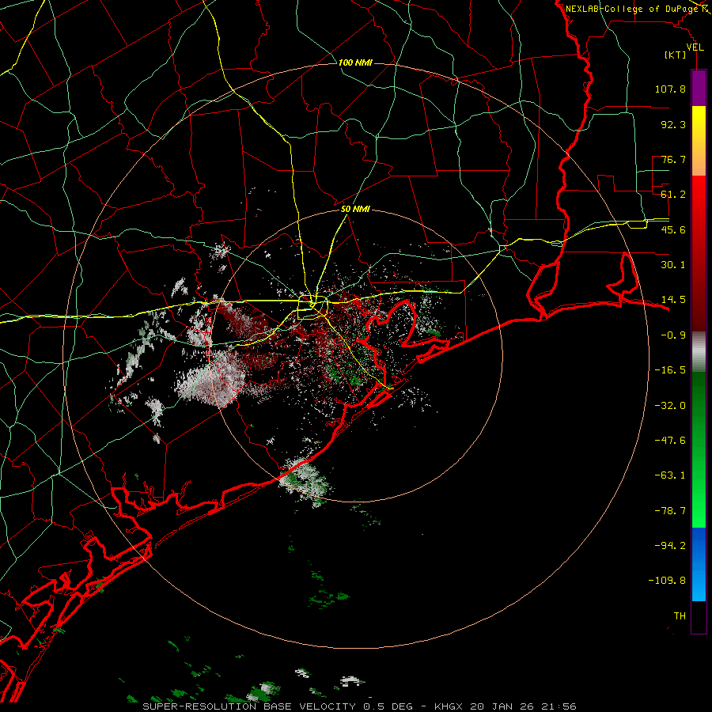The image size is (712, 712).
Task: Click the SUPER-RESOLUTION BASE VELOCITY caption text
Action: [249, 706]
